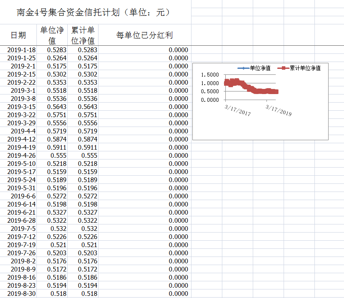This screenshot has width=344, height=298.
Task: Click the 累计单位净值 column header
Action: pos(83,35)
